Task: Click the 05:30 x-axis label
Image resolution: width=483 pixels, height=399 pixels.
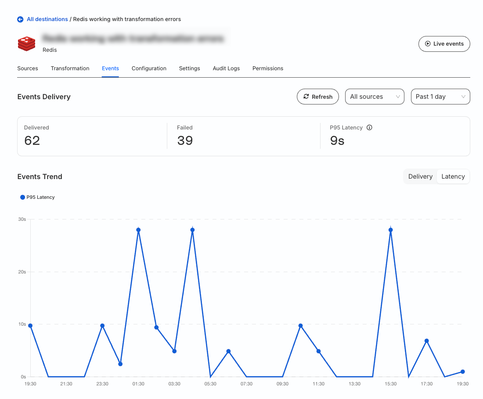Action: coord(210,384)
